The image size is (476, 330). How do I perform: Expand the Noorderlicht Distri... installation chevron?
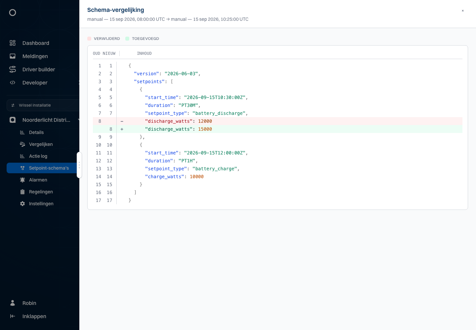pyautogui.click(x=79, y=120)
